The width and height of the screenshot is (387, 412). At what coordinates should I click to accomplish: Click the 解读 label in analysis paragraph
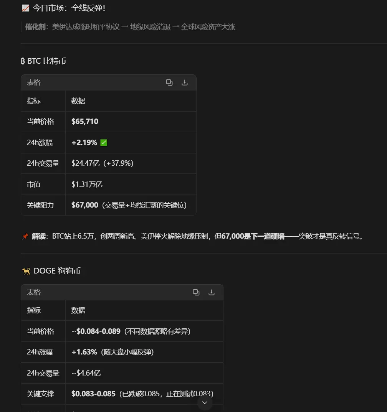(39, 236)
